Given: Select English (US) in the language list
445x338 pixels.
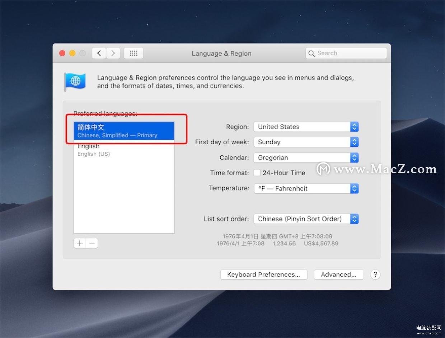Looking at the screenshot, I should point(124,150).
